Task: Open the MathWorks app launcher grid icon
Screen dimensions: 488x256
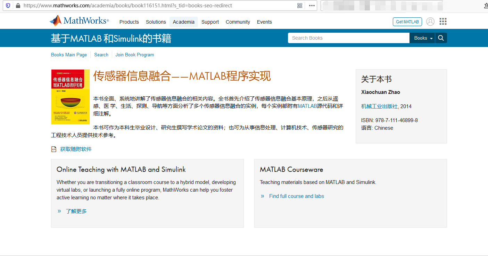Action: (443, 21)
